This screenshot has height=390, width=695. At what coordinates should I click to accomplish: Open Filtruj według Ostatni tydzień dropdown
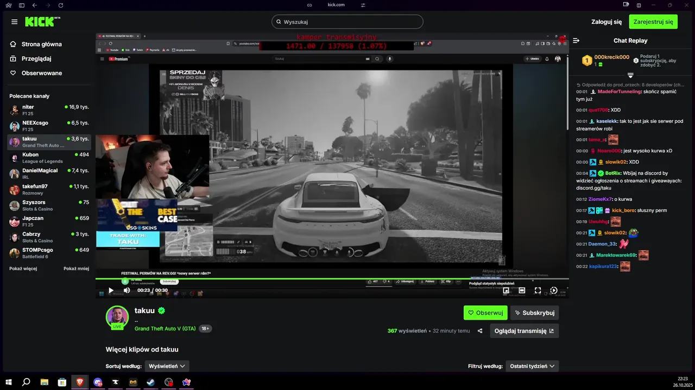[x=532, y=366]
